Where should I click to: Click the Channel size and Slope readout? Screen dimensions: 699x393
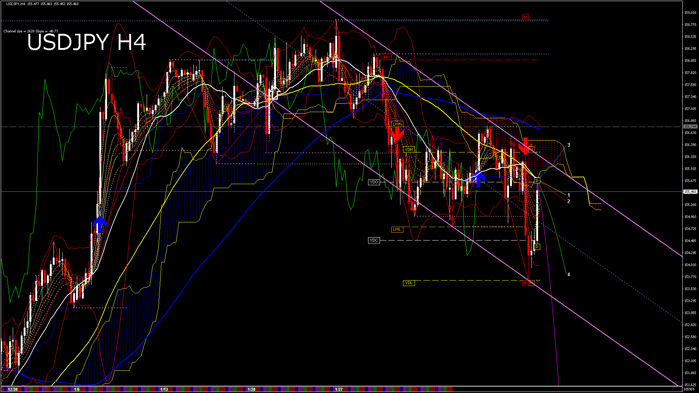tap(31, 31)
